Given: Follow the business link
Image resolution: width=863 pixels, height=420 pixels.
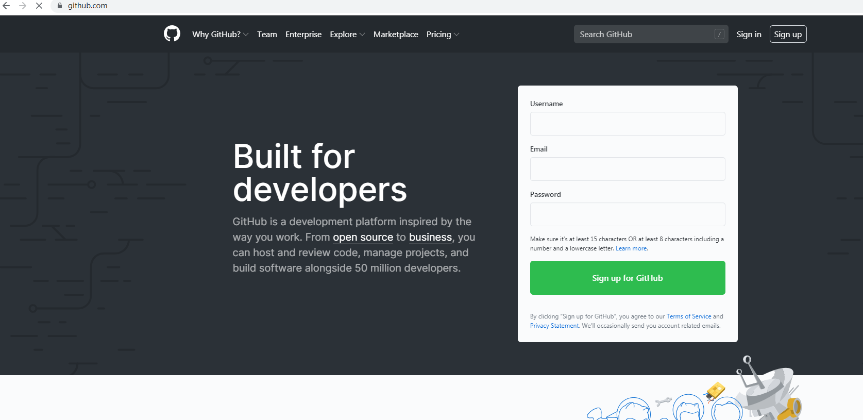Looking at the screenshot, I should click(430, 237).
